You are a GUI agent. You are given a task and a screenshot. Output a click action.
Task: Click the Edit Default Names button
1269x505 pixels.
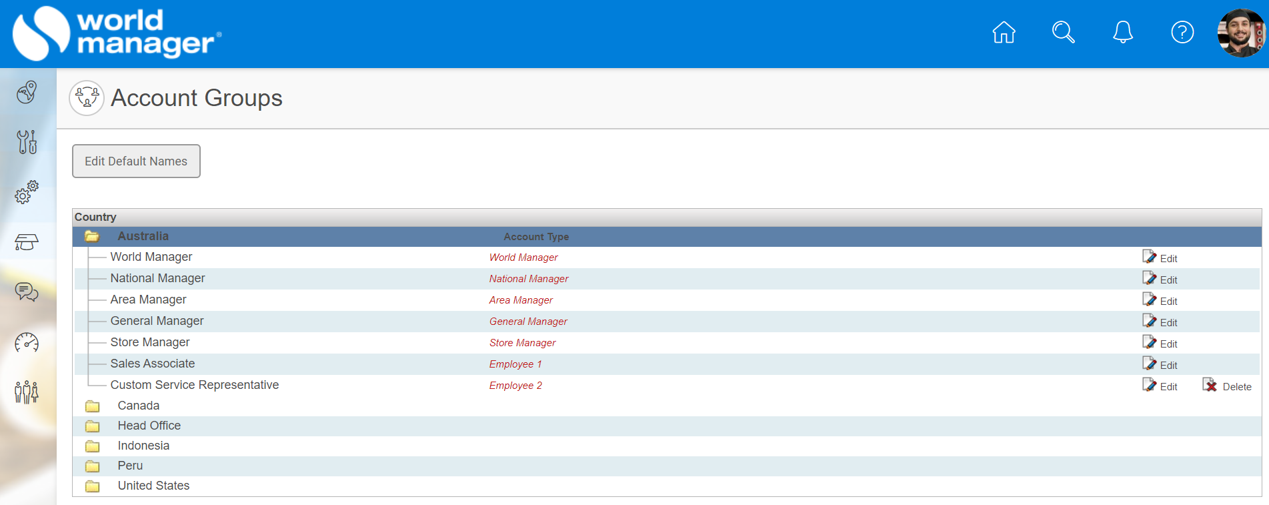point(136,161)
